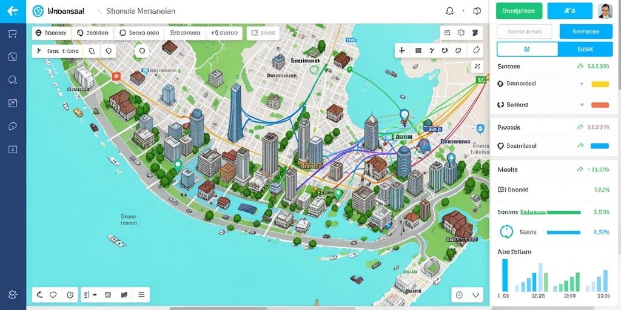Select the first filter chip on the map toolbar

click(52, 33)
